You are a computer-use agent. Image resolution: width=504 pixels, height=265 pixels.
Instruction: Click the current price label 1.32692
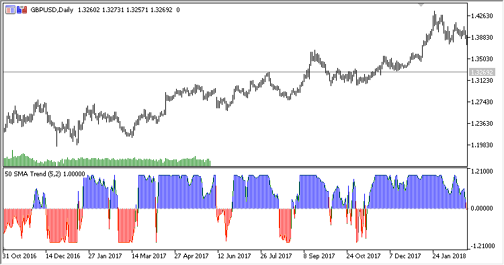(x=482, y=72)
